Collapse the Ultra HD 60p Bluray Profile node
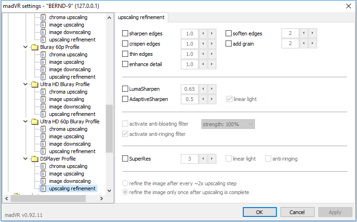 [26, 121]
